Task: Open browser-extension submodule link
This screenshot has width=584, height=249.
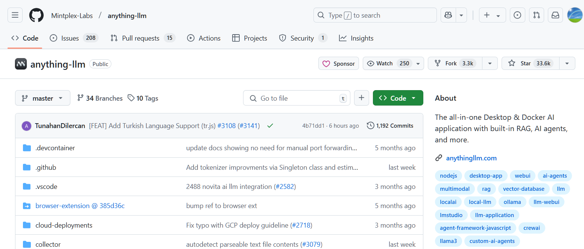Action: click(x=80, y=206)
